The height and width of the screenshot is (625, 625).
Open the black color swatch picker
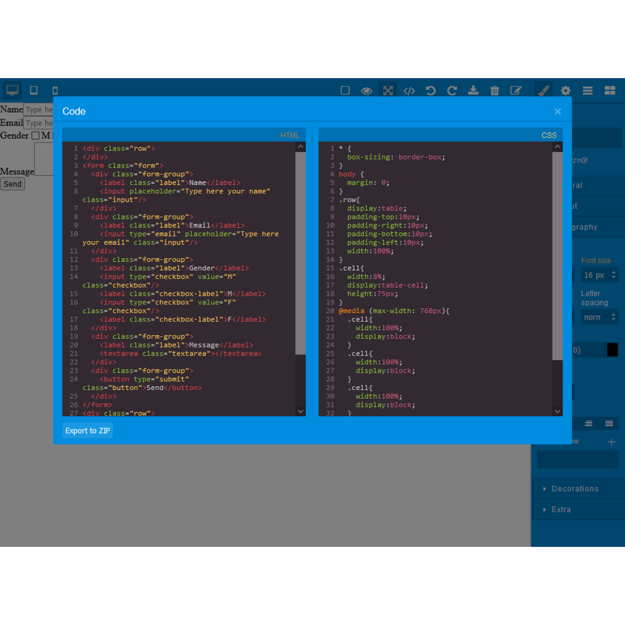pos(612,350)
